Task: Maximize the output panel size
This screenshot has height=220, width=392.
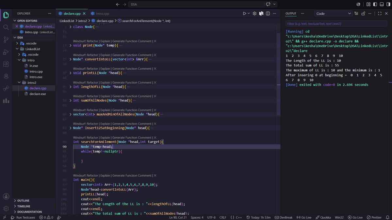Action: point(380,14)
